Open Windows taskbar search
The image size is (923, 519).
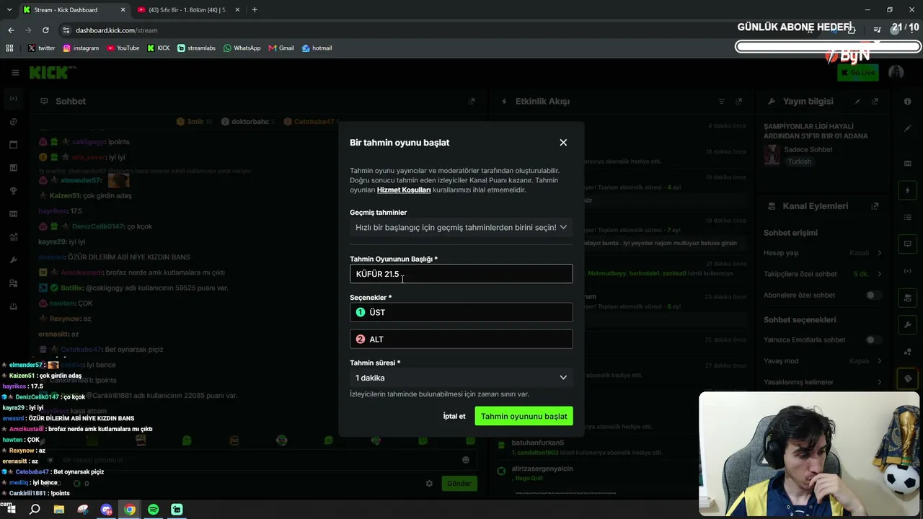pos(35,510)
